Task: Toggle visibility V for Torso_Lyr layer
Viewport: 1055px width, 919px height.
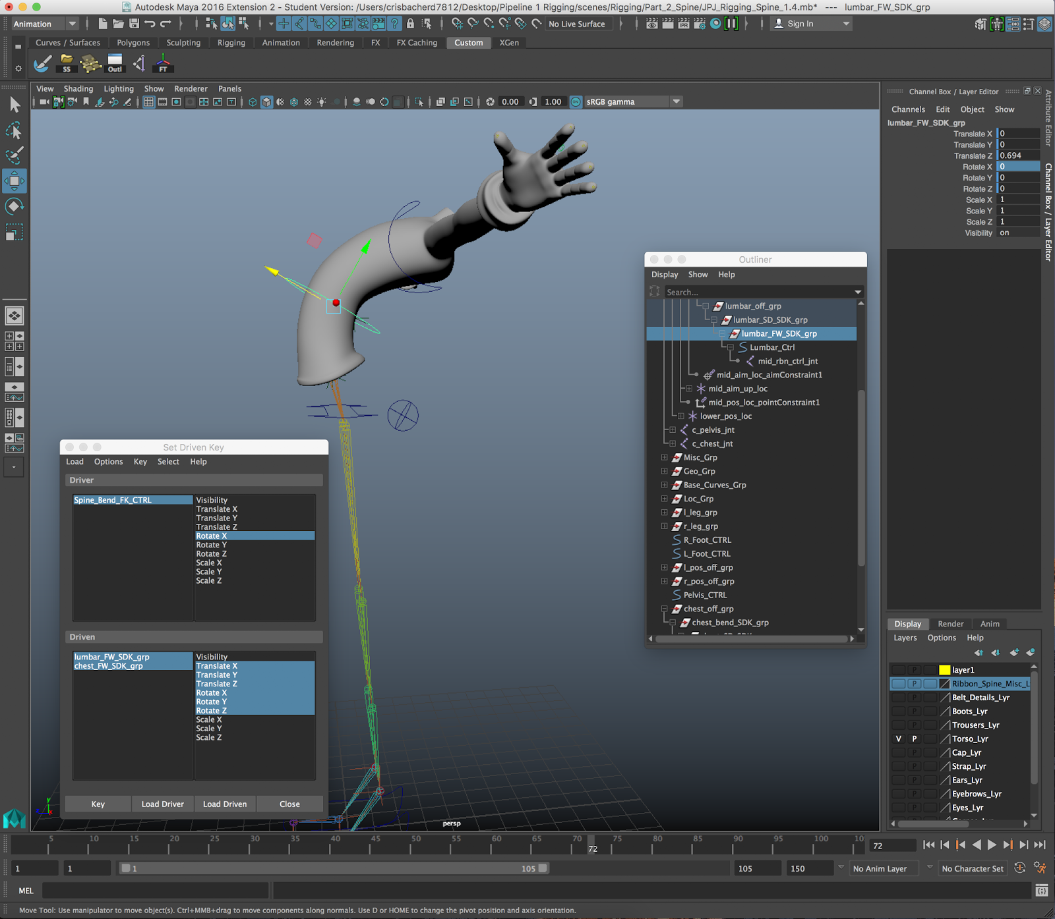Action: pos(898,738)
